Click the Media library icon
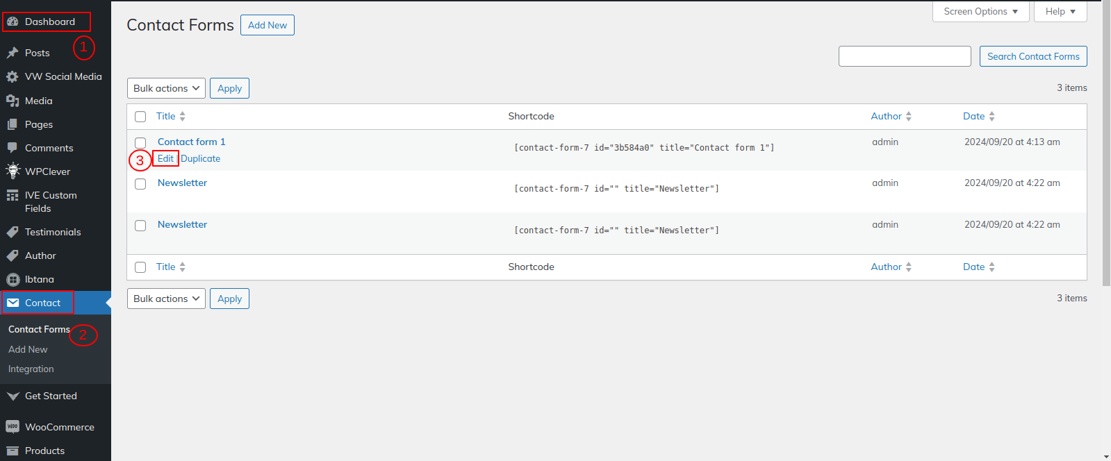 13,101
